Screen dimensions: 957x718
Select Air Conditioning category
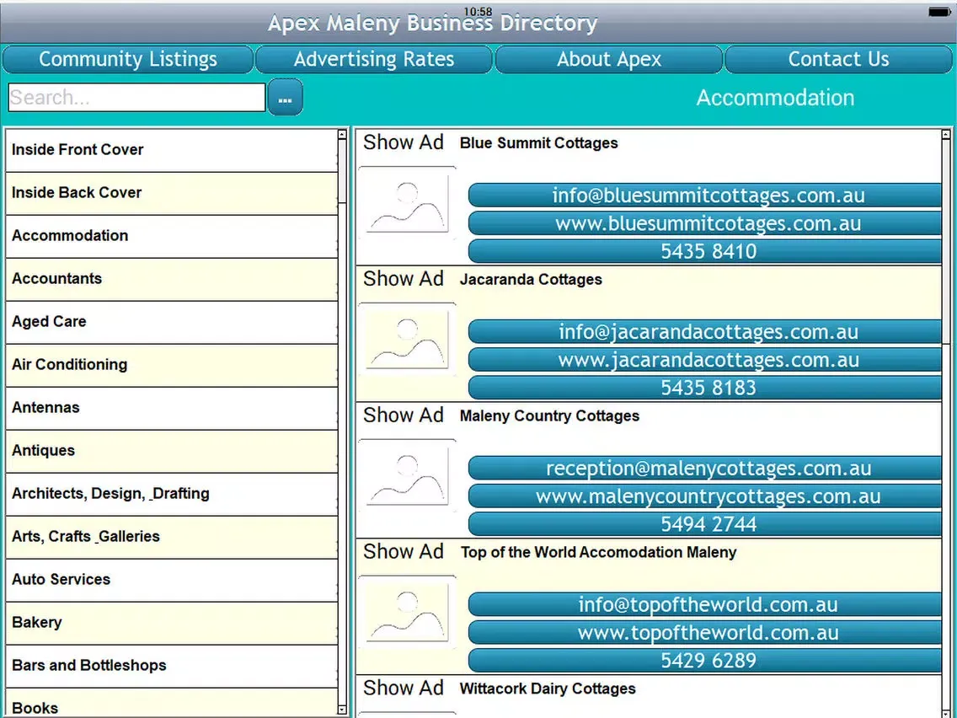[x=172, y=365]
